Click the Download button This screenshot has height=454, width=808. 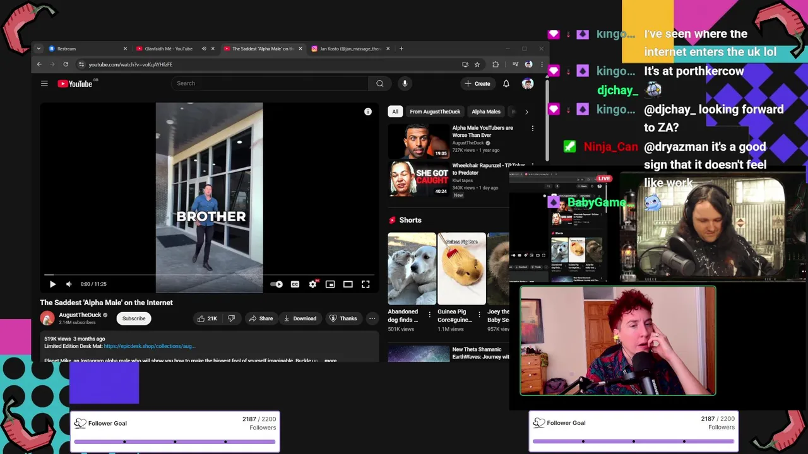(x=300, y=318)
